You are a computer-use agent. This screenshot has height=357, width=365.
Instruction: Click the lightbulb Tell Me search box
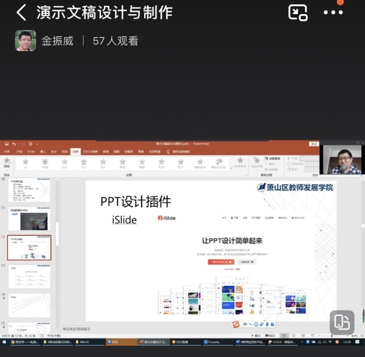178,152
